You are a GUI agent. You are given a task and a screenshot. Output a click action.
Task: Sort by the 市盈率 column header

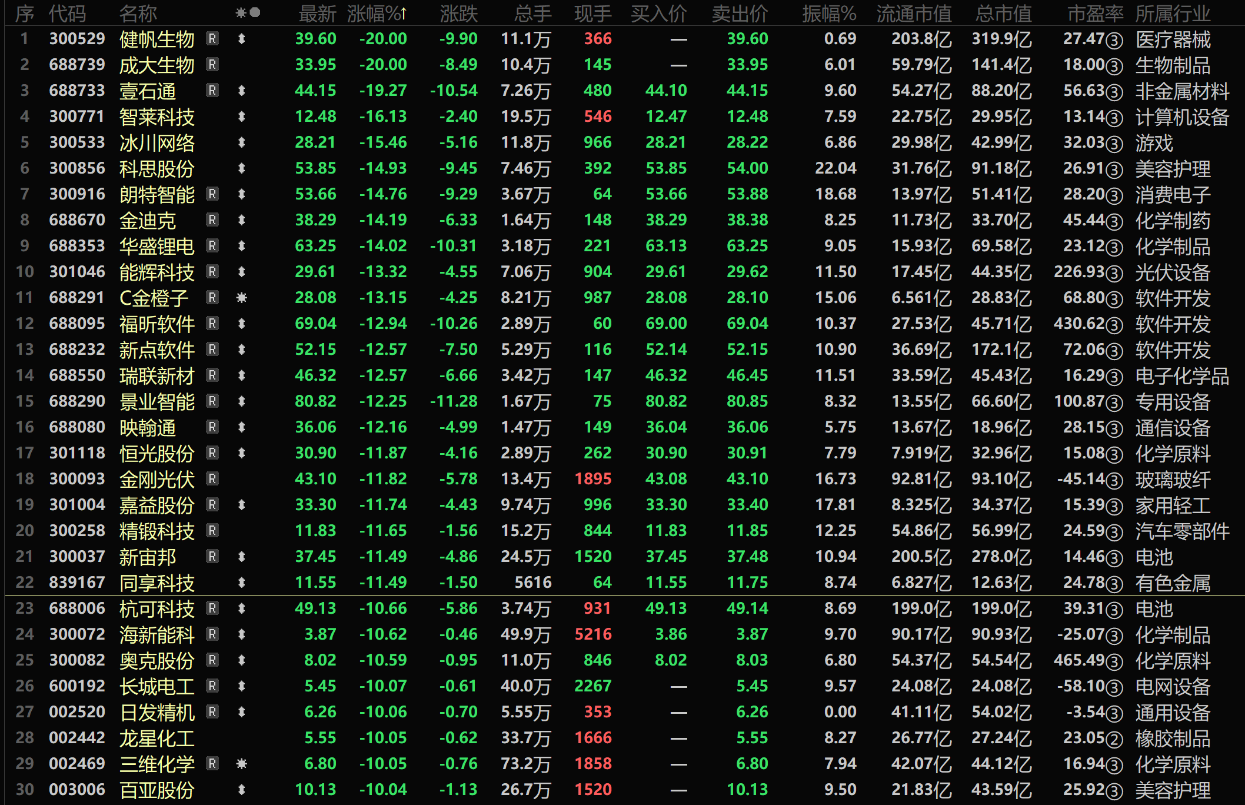[x=1095, y=13]
